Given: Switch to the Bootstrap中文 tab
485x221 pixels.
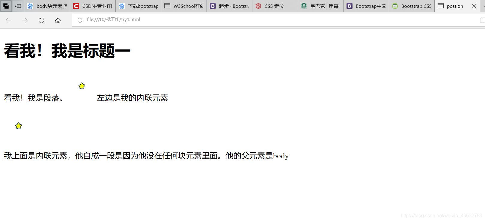Looking at the screenshot, I should coord(366,6).
